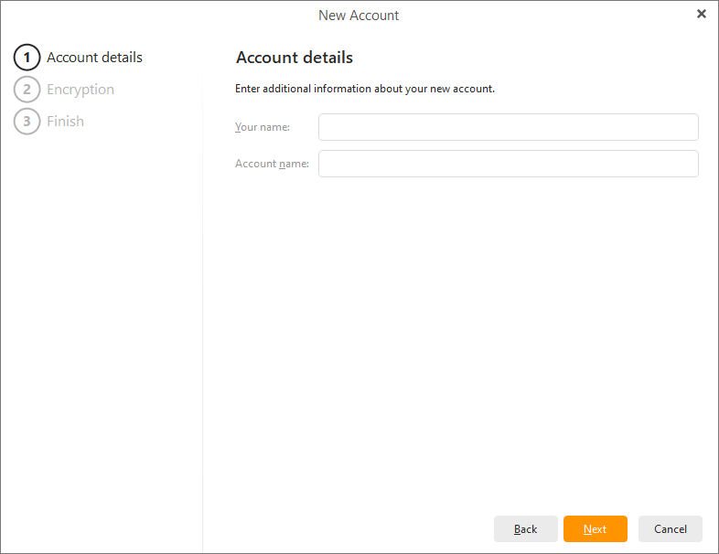Go back with the Back button
The width and height of the screenshot is (719, 554).
(x=525, y=529)
